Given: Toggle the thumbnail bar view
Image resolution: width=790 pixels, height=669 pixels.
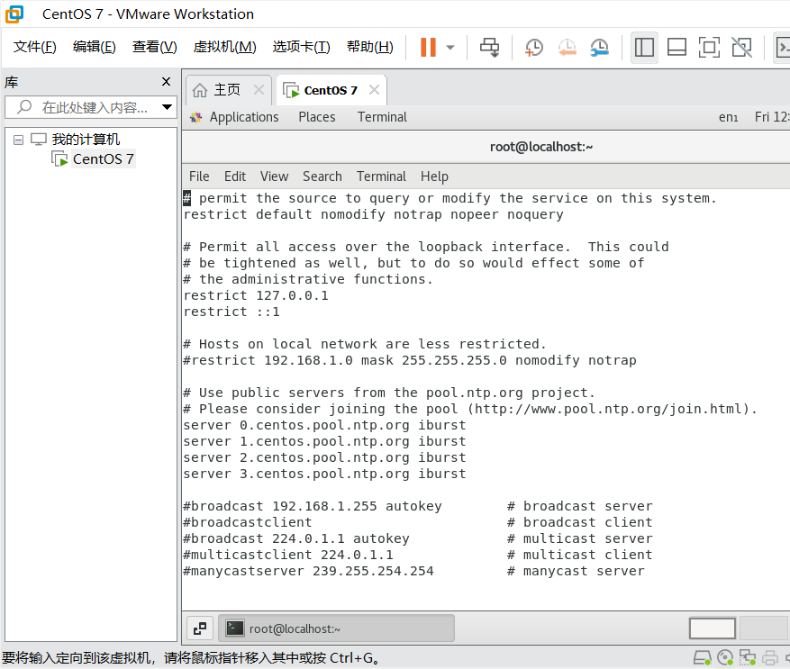Looking at the screenshot, I should 676,48.
